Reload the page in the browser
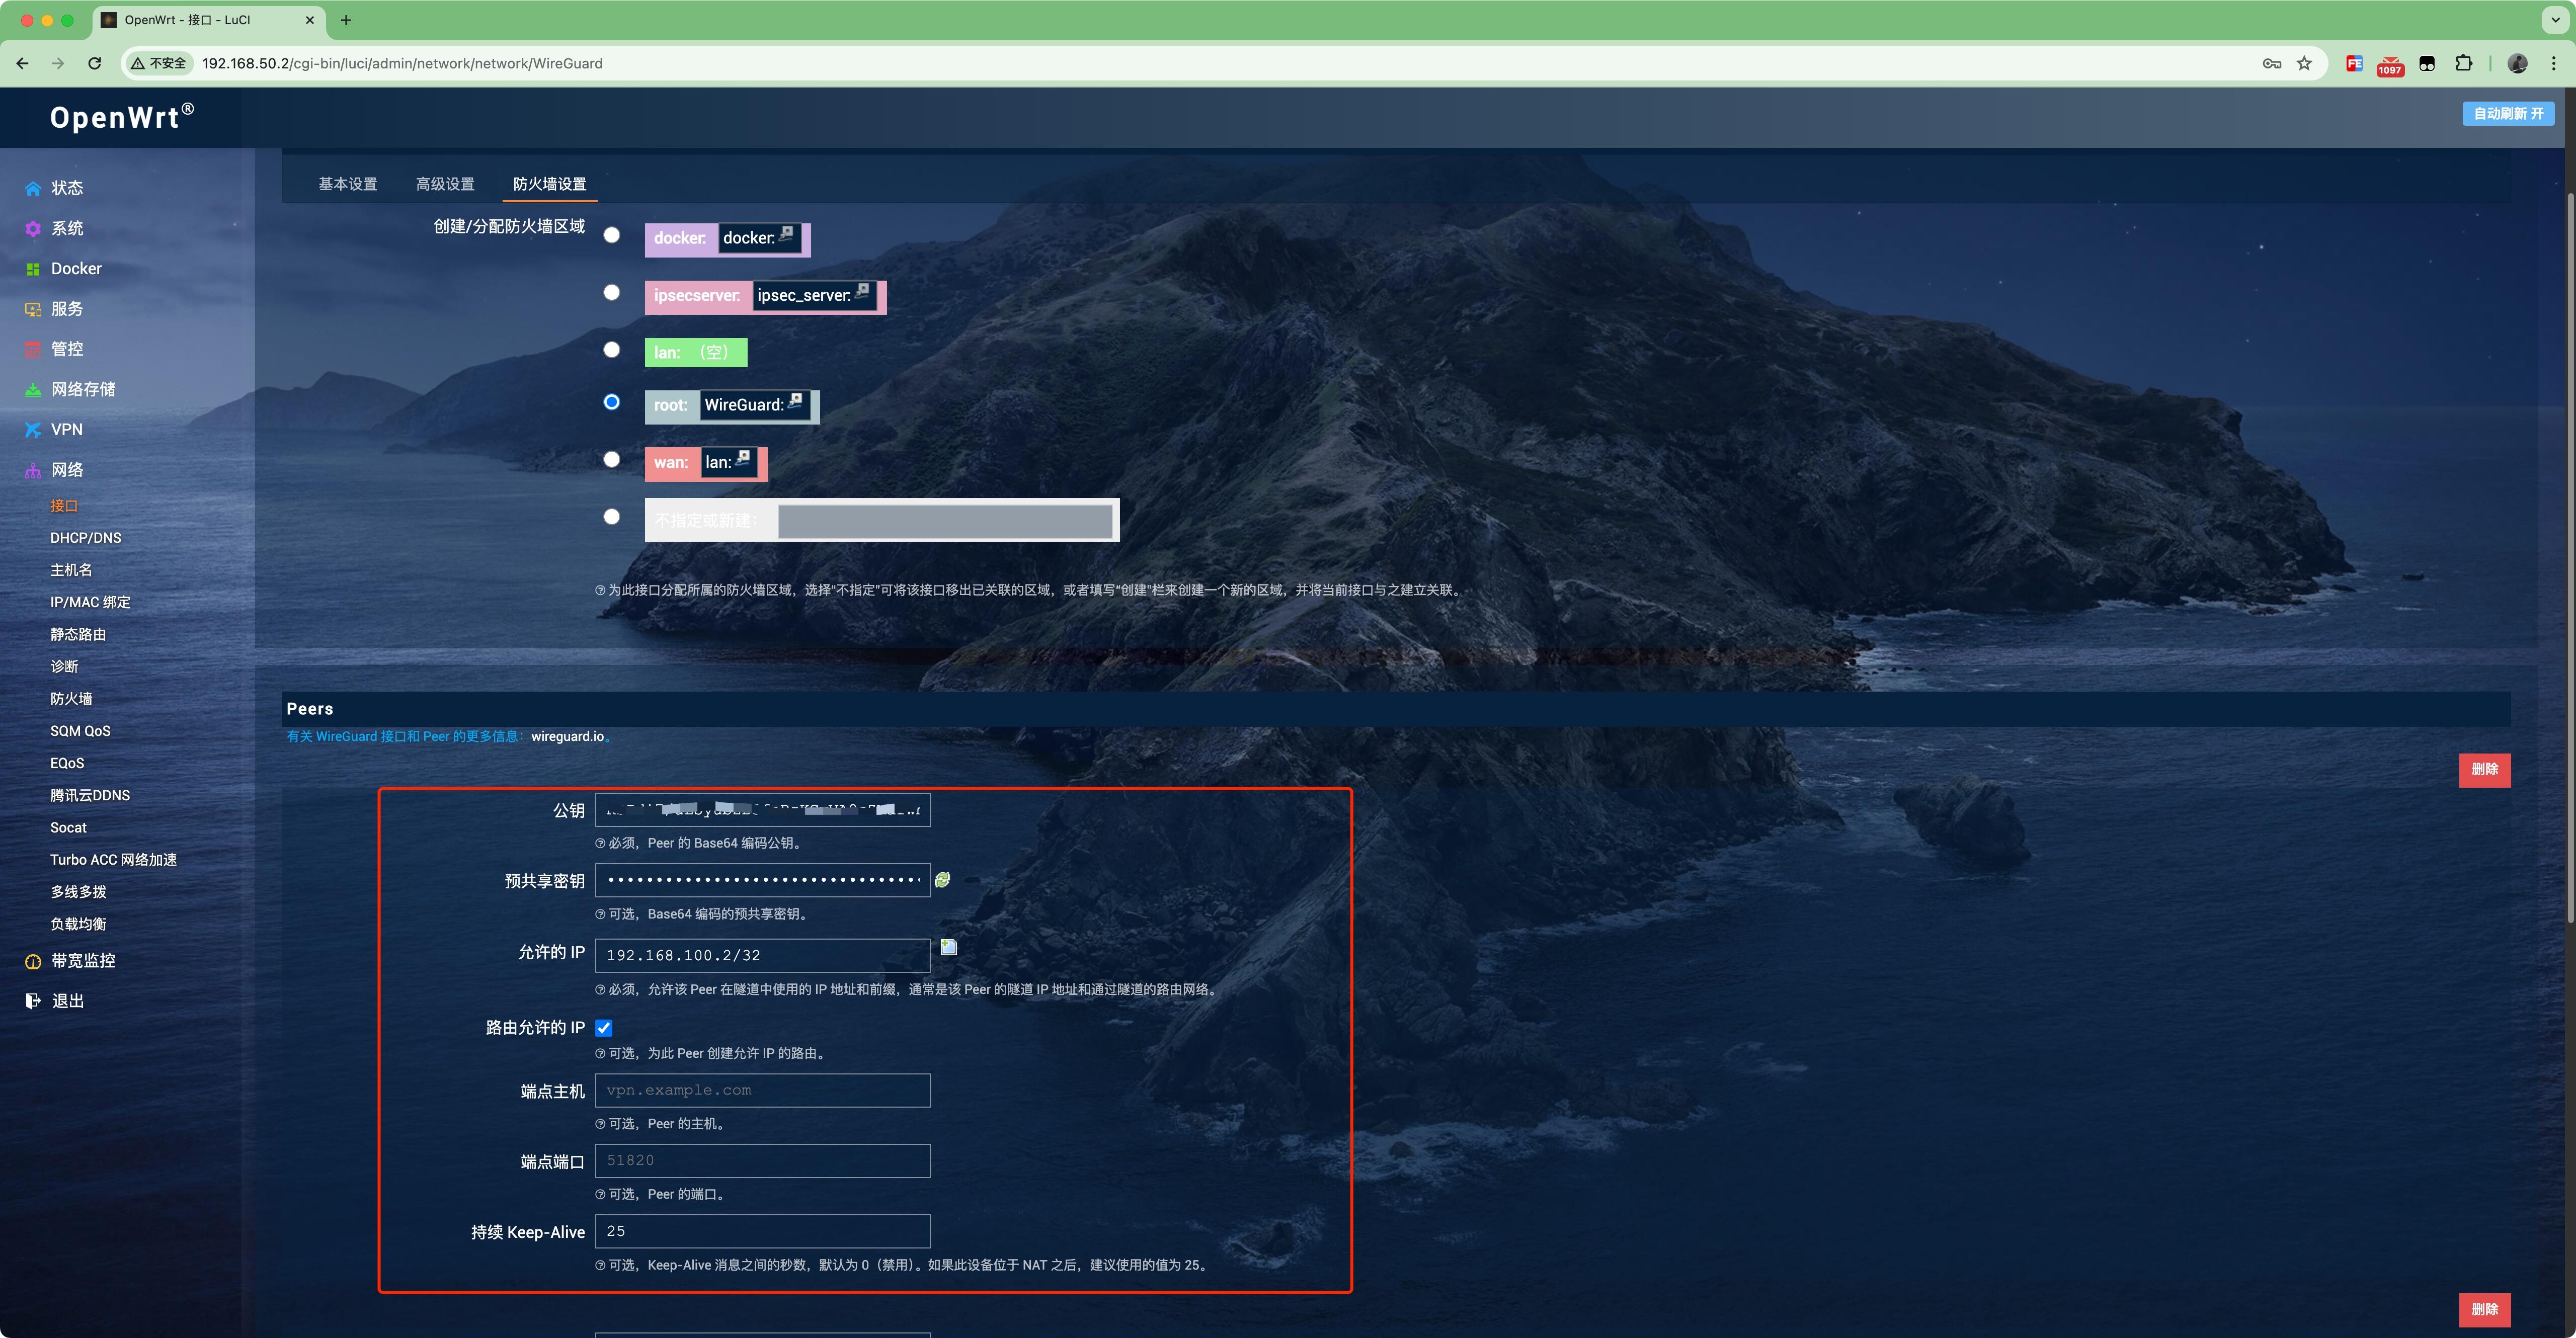Screen dimensions: 2576x1338 point(94,63)
